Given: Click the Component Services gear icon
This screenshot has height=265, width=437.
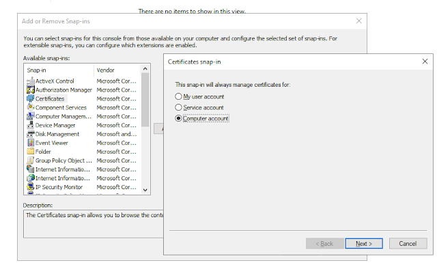Looking at the screenshot, I should tap(30, 107).
